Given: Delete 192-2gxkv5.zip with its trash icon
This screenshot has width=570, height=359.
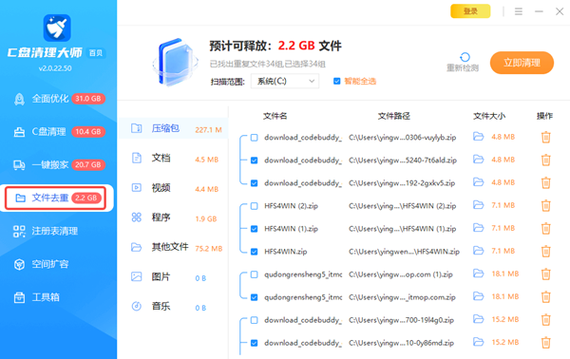Looking at the screenshot, I should [x=545, y=183].
